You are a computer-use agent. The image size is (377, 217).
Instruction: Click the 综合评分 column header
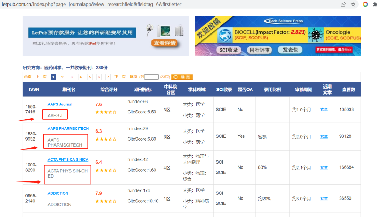click(x=109, y=90)
